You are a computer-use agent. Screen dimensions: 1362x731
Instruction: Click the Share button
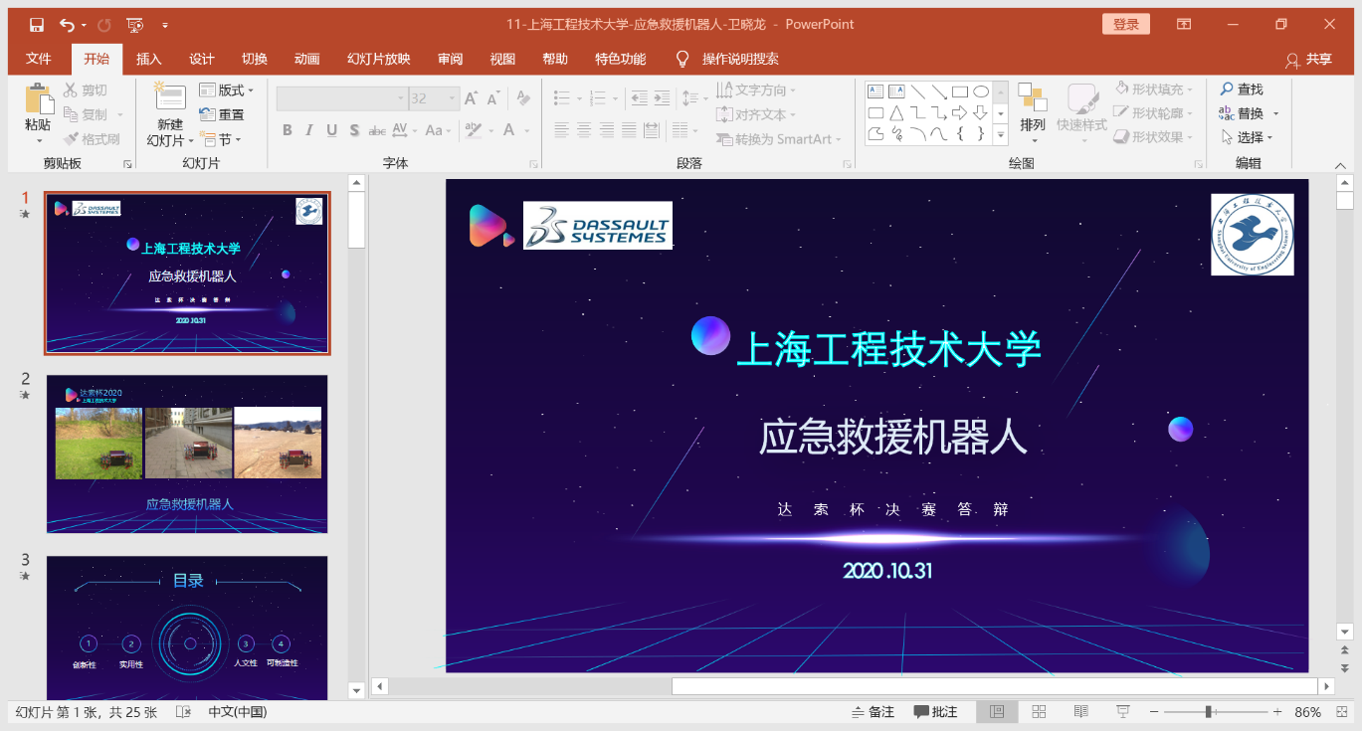(x=1308, y=60)
